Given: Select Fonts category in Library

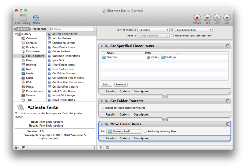Looking at the screenshot, I should point(30,60).
